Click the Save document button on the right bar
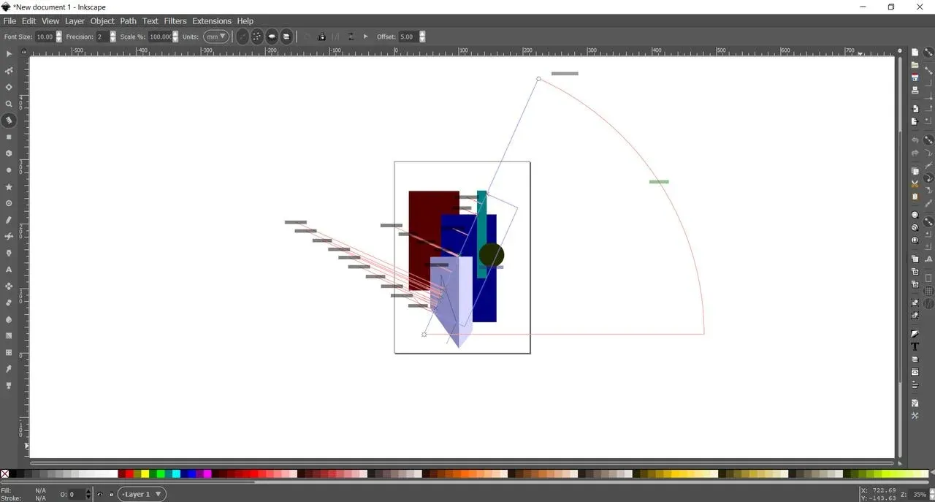Screen dimensions: 935x502 [915, 75]
